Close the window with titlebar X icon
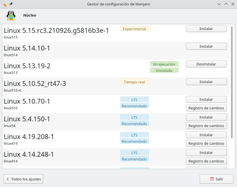This screenshot has height=187, width=237. [233, 4]
